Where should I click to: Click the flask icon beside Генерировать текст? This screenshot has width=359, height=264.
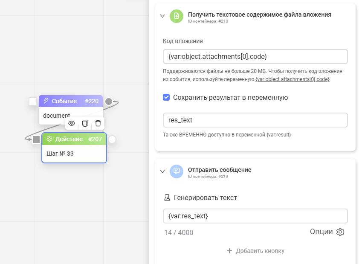click(168, 198)
